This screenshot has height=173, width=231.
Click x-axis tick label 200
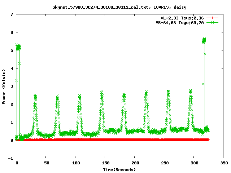click(x=135, y=163)
